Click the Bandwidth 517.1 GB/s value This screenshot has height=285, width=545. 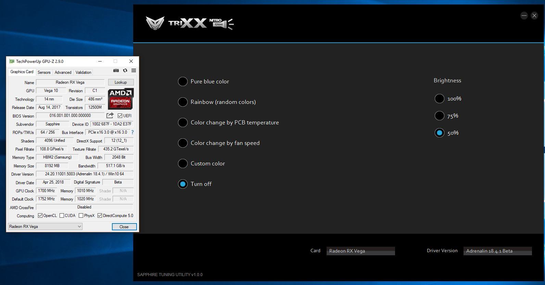pyautogui.click(x=115, y=166)
